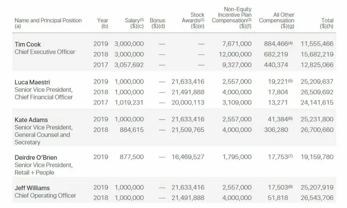Click the Deirdre O'Brien name
The height and width of the screenshot is (208, 347).
tap(36, 157)
